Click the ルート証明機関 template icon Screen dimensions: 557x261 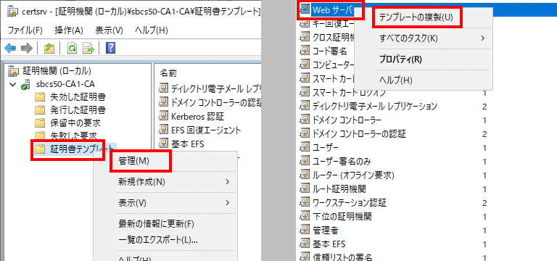click(x=305, y=188)
